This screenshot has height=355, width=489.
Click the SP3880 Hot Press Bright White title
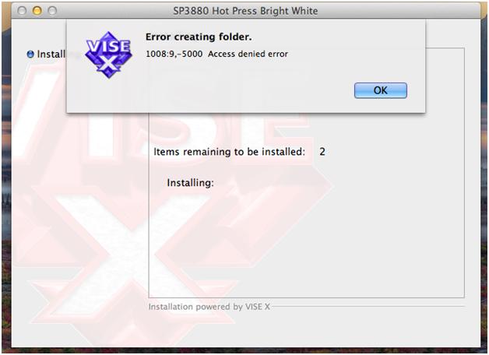245,11
